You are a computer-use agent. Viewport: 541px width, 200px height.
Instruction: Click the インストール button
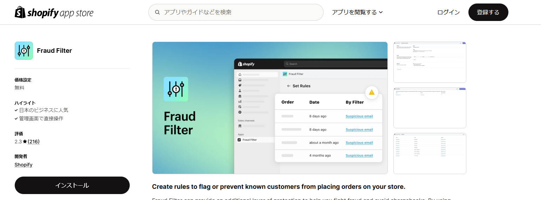click(72, 185)
